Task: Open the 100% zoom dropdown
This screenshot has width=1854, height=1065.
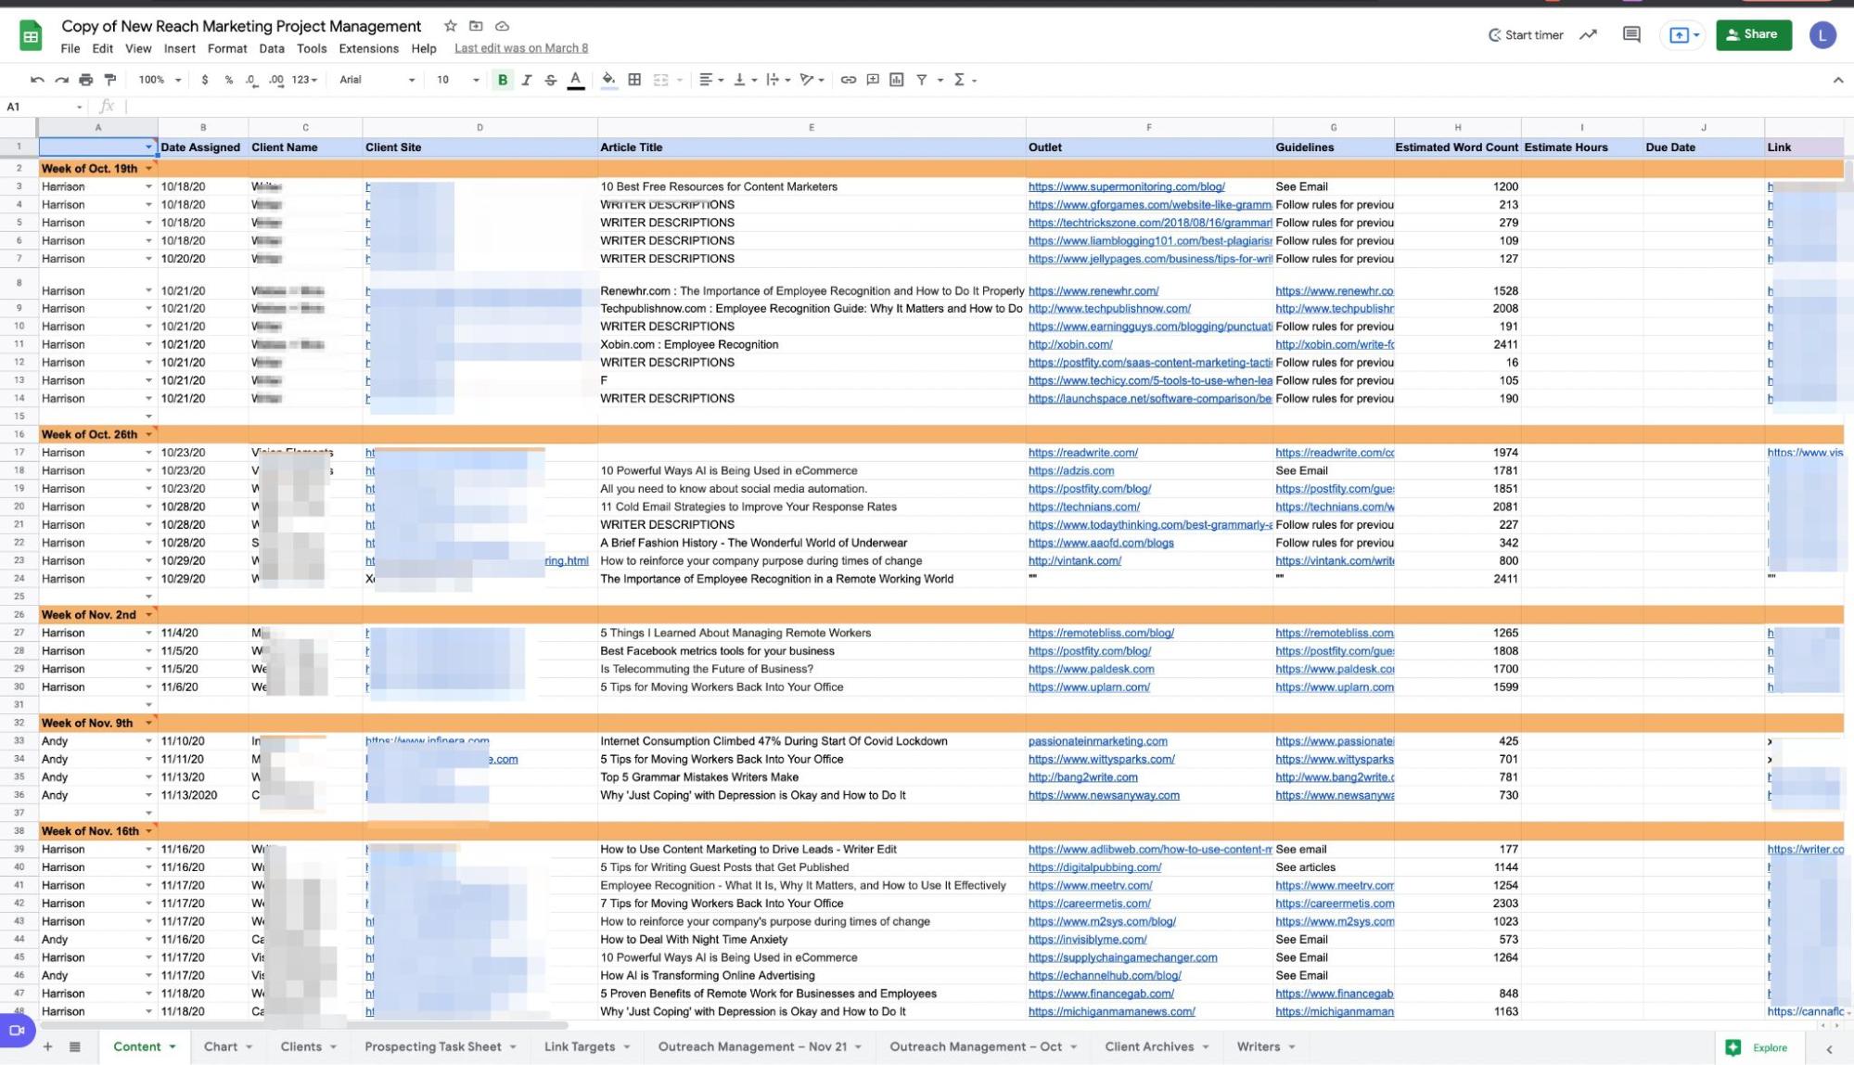Action: pyautogui.click(x=159, y=80)
